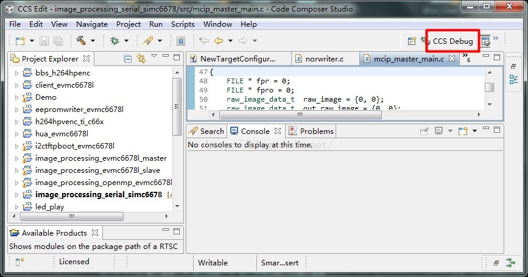Maximize the Project Explorer panel
Image resolution: width=528 pixels, height=277 pixels.
(177, 57)
